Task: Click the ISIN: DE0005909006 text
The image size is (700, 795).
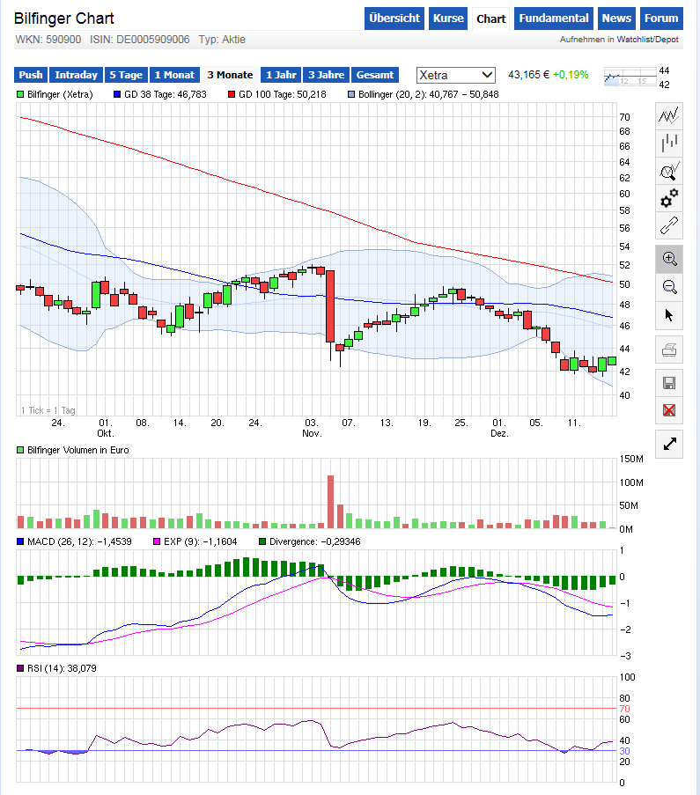Action: [x=140, y=40]
